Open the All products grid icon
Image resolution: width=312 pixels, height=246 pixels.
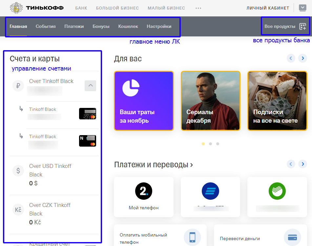[302, 27]
